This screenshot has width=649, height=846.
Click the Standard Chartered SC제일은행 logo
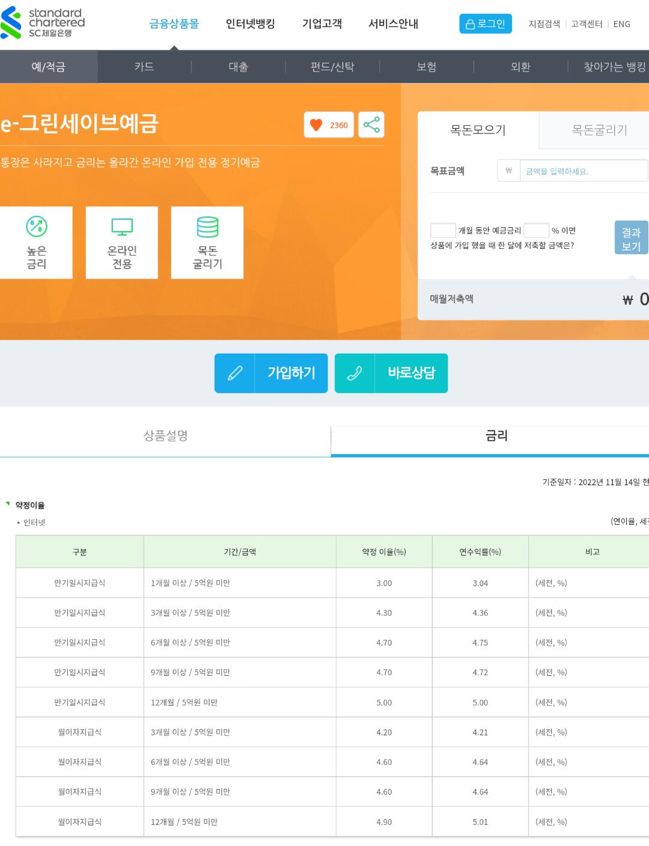pos(43,23)
